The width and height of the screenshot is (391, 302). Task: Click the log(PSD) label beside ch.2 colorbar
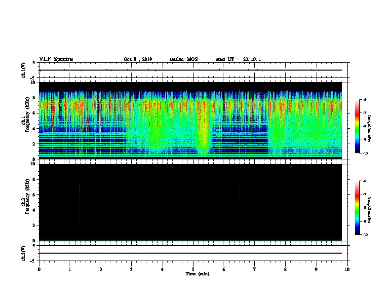pos(370,210)
